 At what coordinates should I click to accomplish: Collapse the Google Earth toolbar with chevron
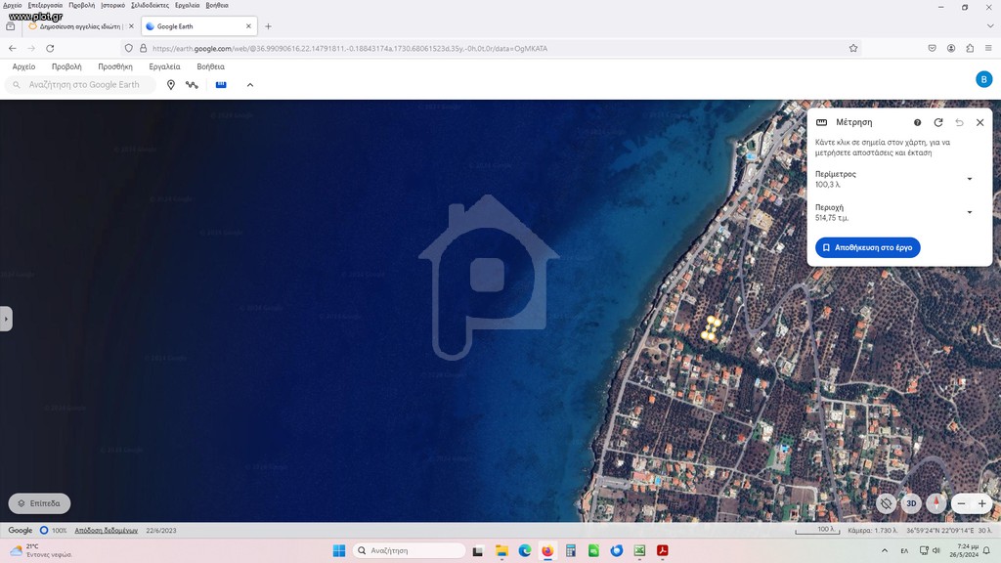click(250, 85)
